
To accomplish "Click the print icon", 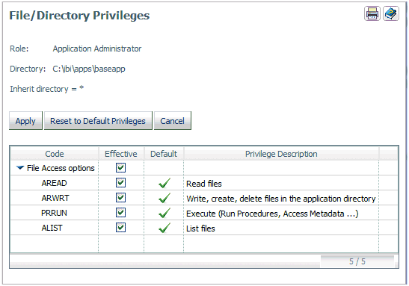I will pyautogui.click(x=372, y=13).
